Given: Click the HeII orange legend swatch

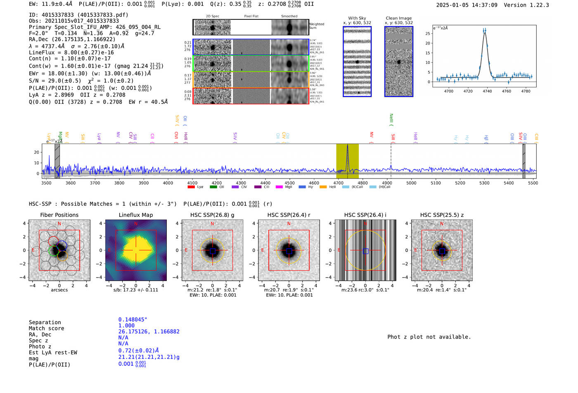Looking at the screenshot, I should (x=323, y=187).
